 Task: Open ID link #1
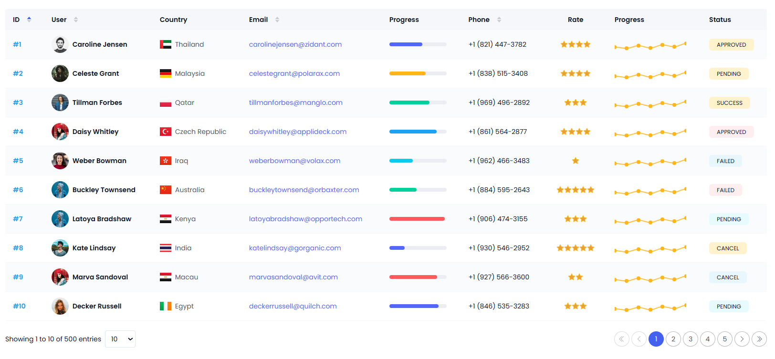click(17, 44)
